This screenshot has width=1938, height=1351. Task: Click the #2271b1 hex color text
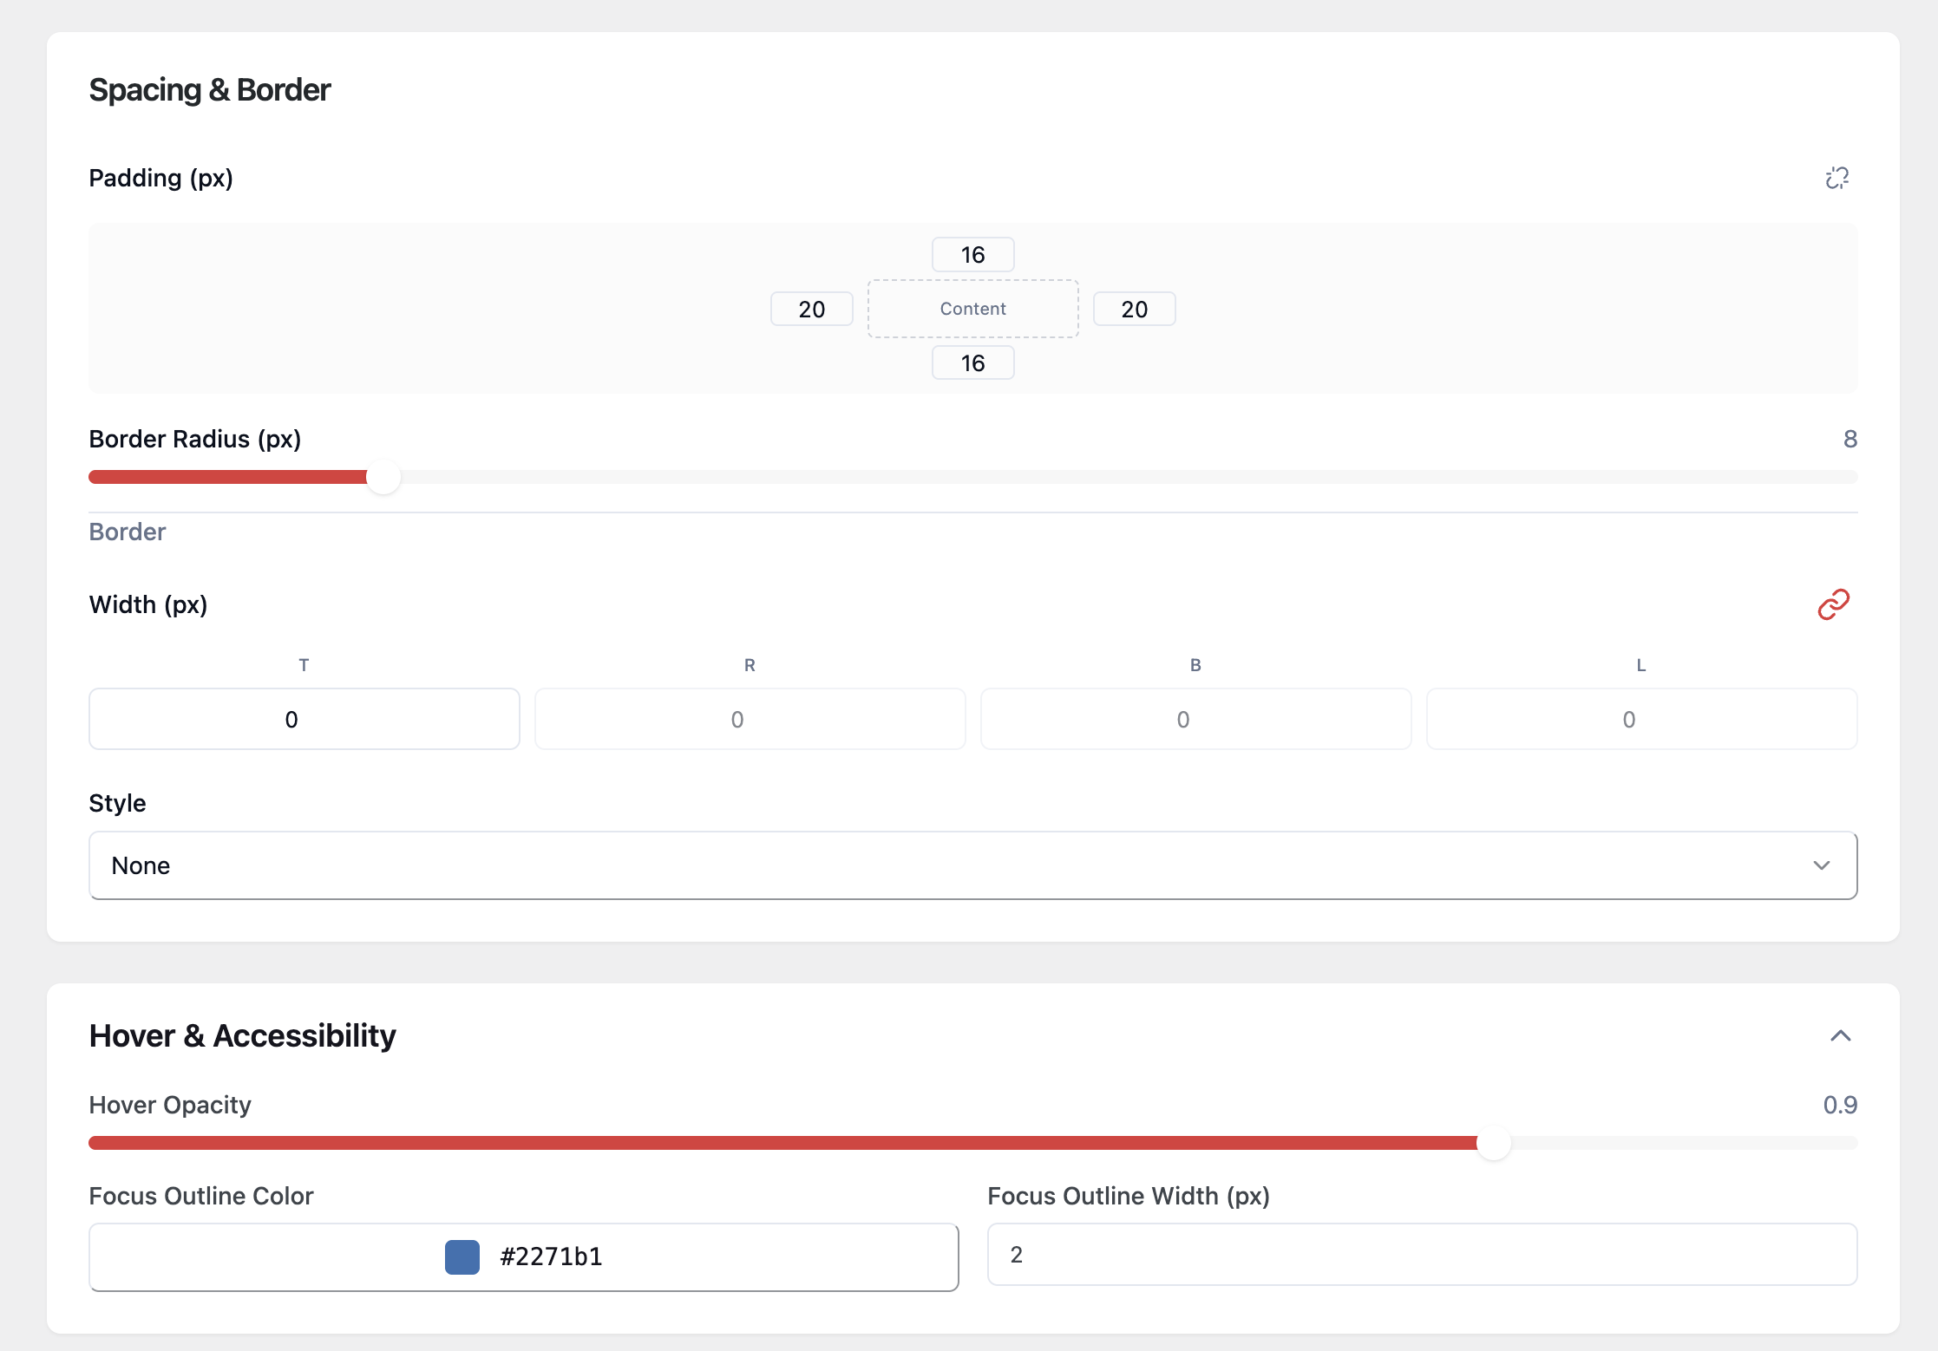(x=551, y=1256)
